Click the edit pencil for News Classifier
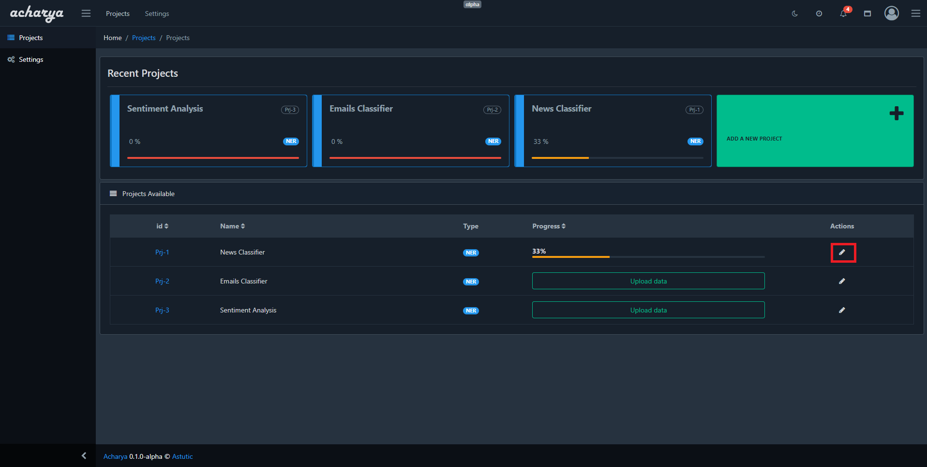The width and height of the screenshot is (927, 467). [842, 252]
